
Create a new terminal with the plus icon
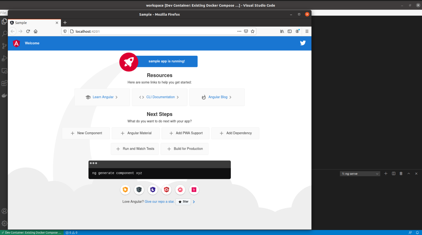[386, 173]
